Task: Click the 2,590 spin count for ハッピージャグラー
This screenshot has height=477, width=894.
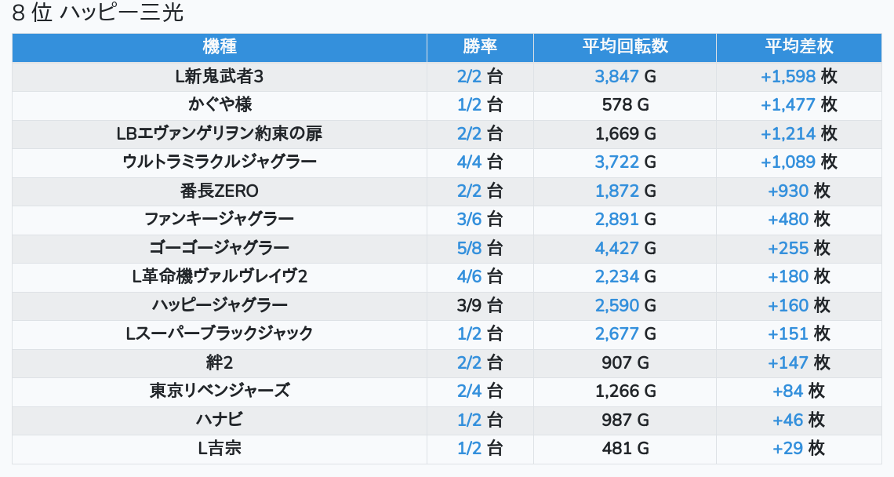Action: 617,305
